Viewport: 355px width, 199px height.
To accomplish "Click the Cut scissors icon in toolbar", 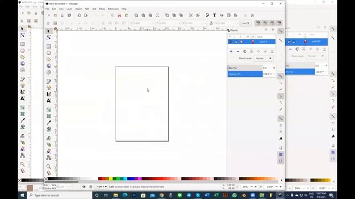I will coord(119,15).
